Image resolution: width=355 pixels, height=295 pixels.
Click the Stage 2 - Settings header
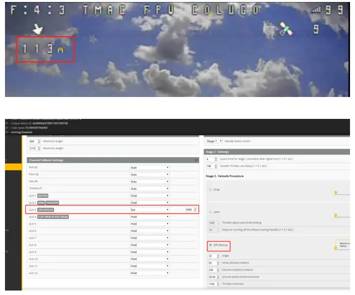(277, 152)
